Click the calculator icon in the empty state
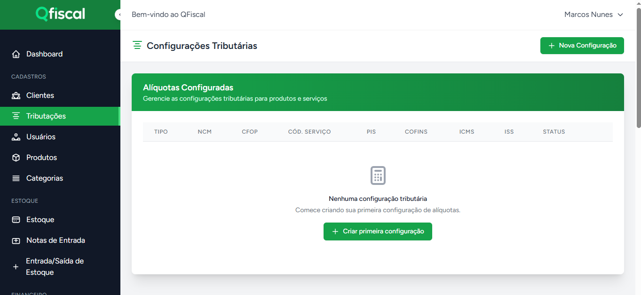This screenshot has height=295, width=641. pyautogui.click(x=378, y=175)
